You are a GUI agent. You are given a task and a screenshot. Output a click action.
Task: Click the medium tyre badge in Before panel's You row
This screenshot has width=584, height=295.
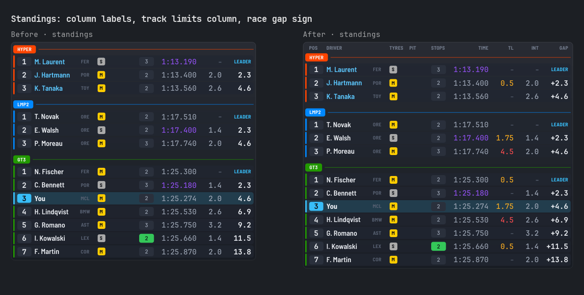tap(101, 198)
